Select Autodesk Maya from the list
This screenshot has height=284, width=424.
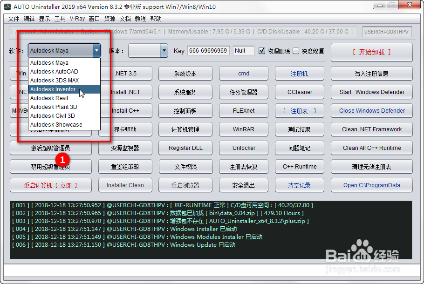coord(64,63)
